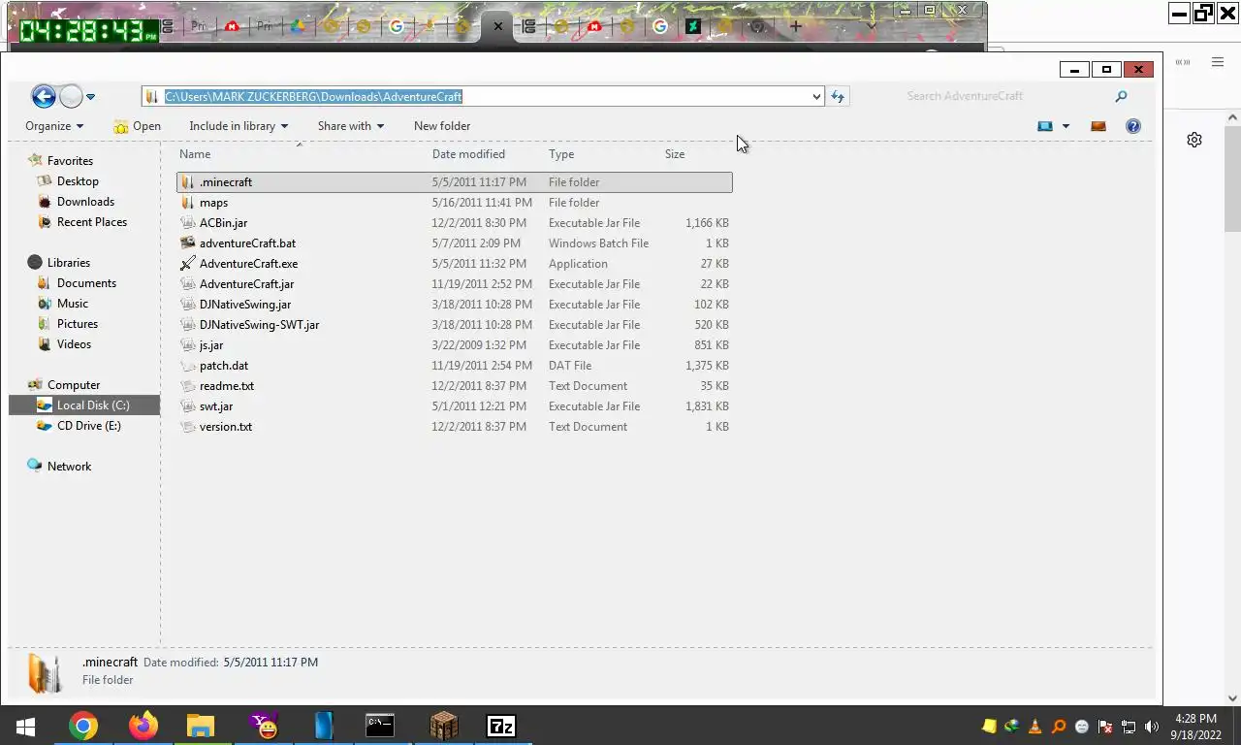Select the AdventureCraft.exe application
1241x745 pixels.
(454, 264)
